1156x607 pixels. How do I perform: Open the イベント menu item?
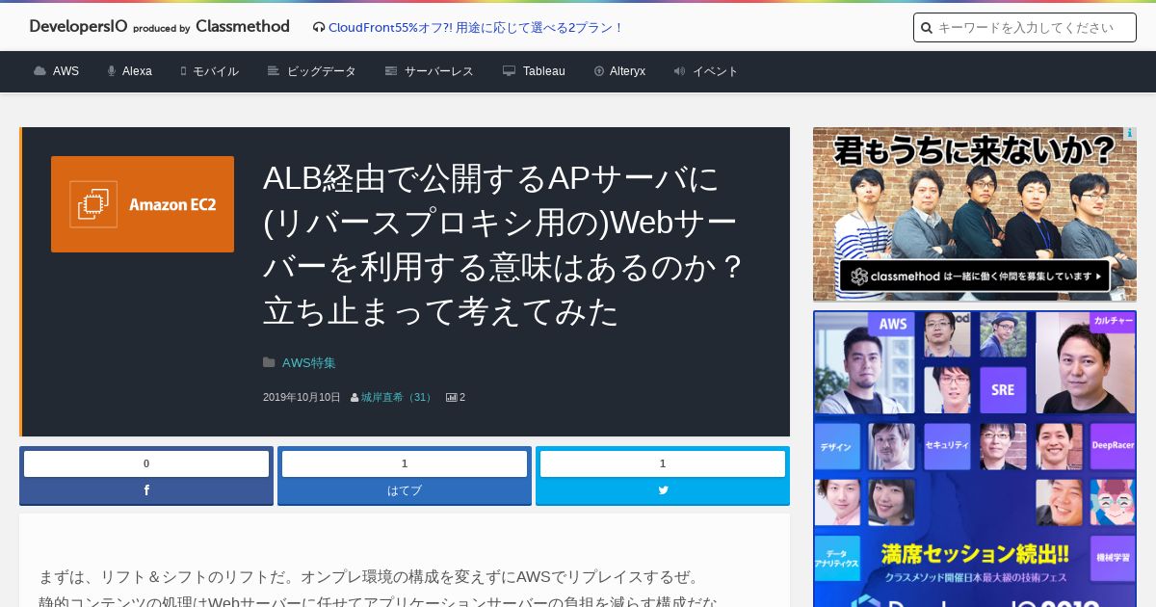[716, 71]
